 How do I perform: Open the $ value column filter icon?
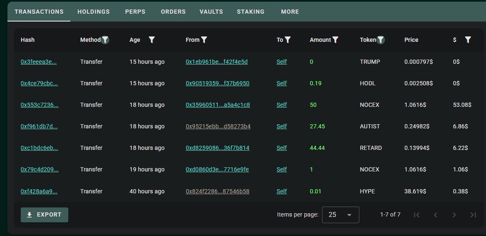[468, 40]
